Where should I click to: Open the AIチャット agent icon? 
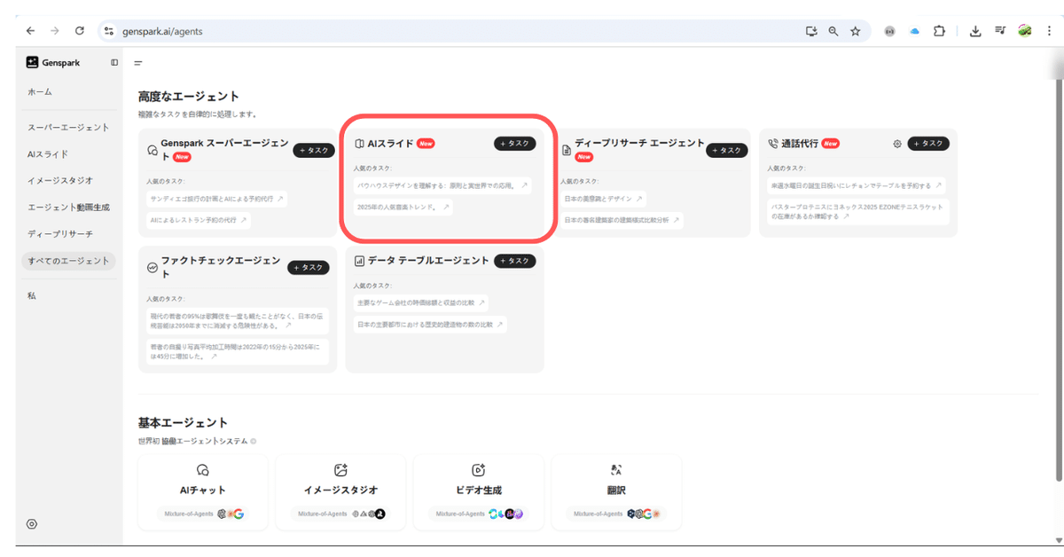(202, 469)
